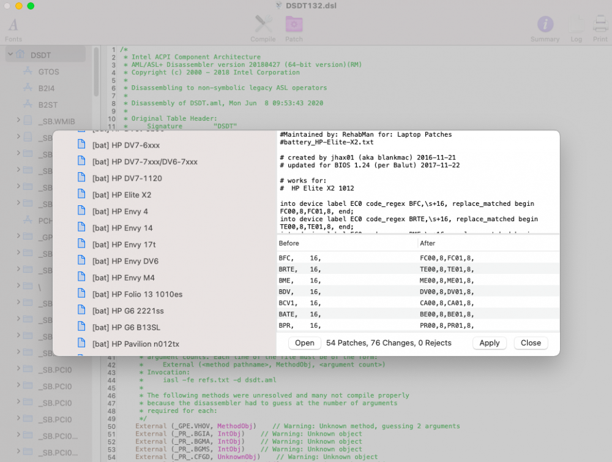Select the BATE, 16 change row
The height and width of the screenshot is (462, 612).
(418, 314)
